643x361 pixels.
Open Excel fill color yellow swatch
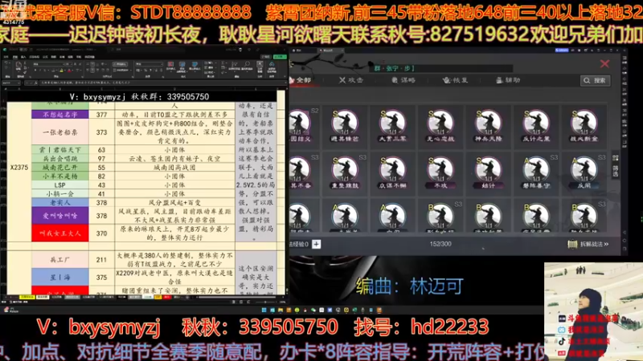pos(62,71)
